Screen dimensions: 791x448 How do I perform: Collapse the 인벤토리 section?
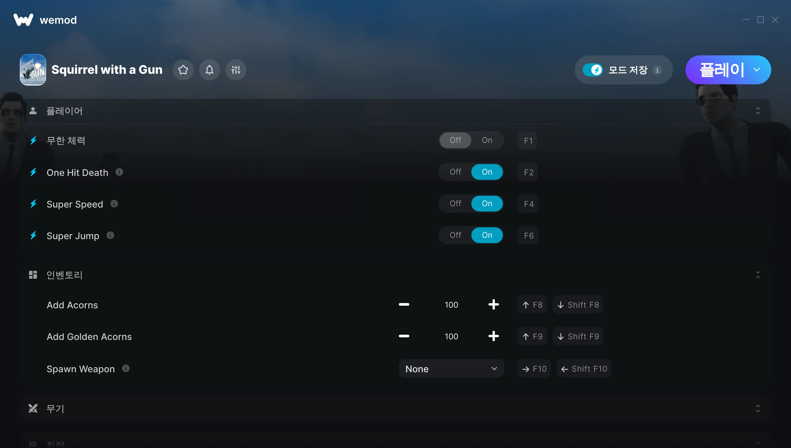click(x=758, y=275)
